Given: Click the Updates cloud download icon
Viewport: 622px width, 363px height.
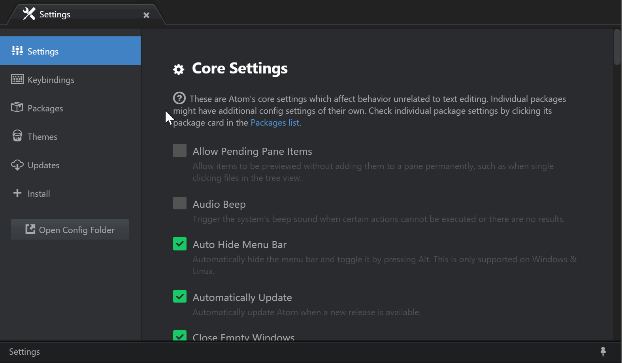Looking at the screenshot, I should (x=17, y=165).
